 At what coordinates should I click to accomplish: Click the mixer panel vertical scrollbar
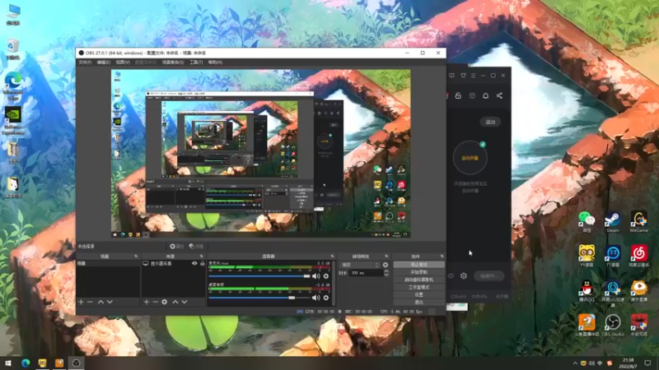point(334,283)
